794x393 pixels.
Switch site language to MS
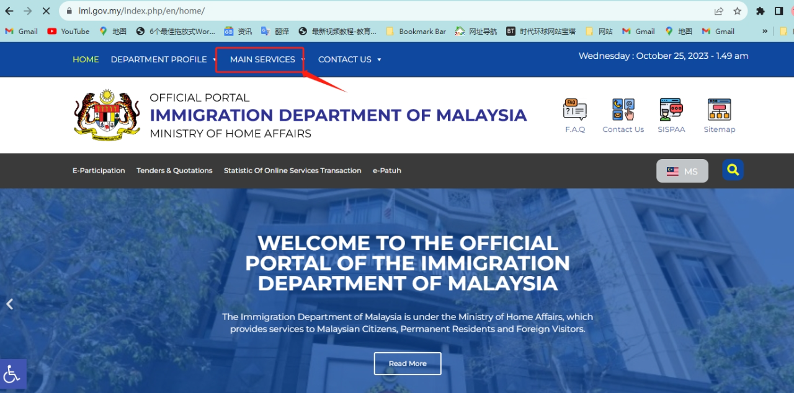[x=682, y=171]
